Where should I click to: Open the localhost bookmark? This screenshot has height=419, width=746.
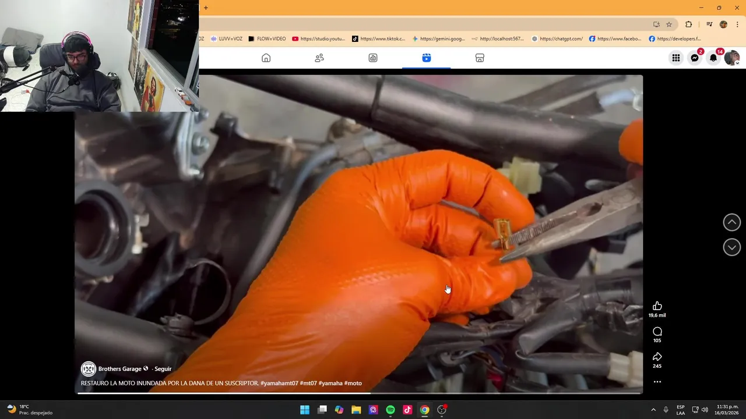tap(498, 39)
